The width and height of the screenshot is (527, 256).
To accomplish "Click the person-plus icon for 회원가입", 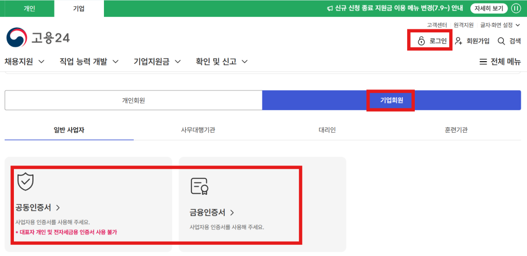I will pyautogui.click(x=459, y=41).
